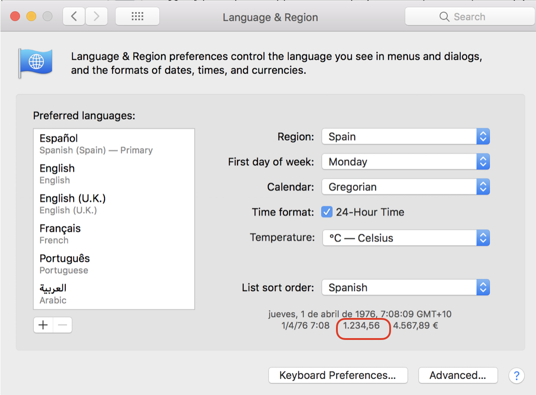Click the help question mark button
Image resolution: width=536 pixels, height=395 pixels.
tap(516, 375)
